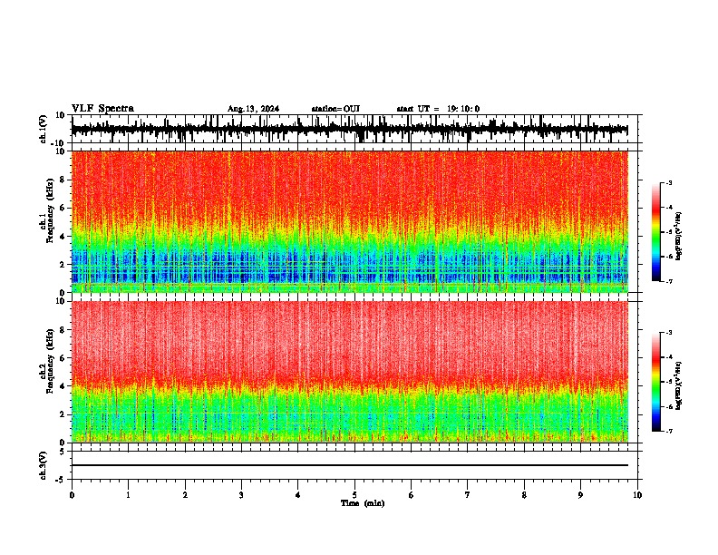718x555 pixels.
Task: Click time axis tick label "1"
Action: 128,495
